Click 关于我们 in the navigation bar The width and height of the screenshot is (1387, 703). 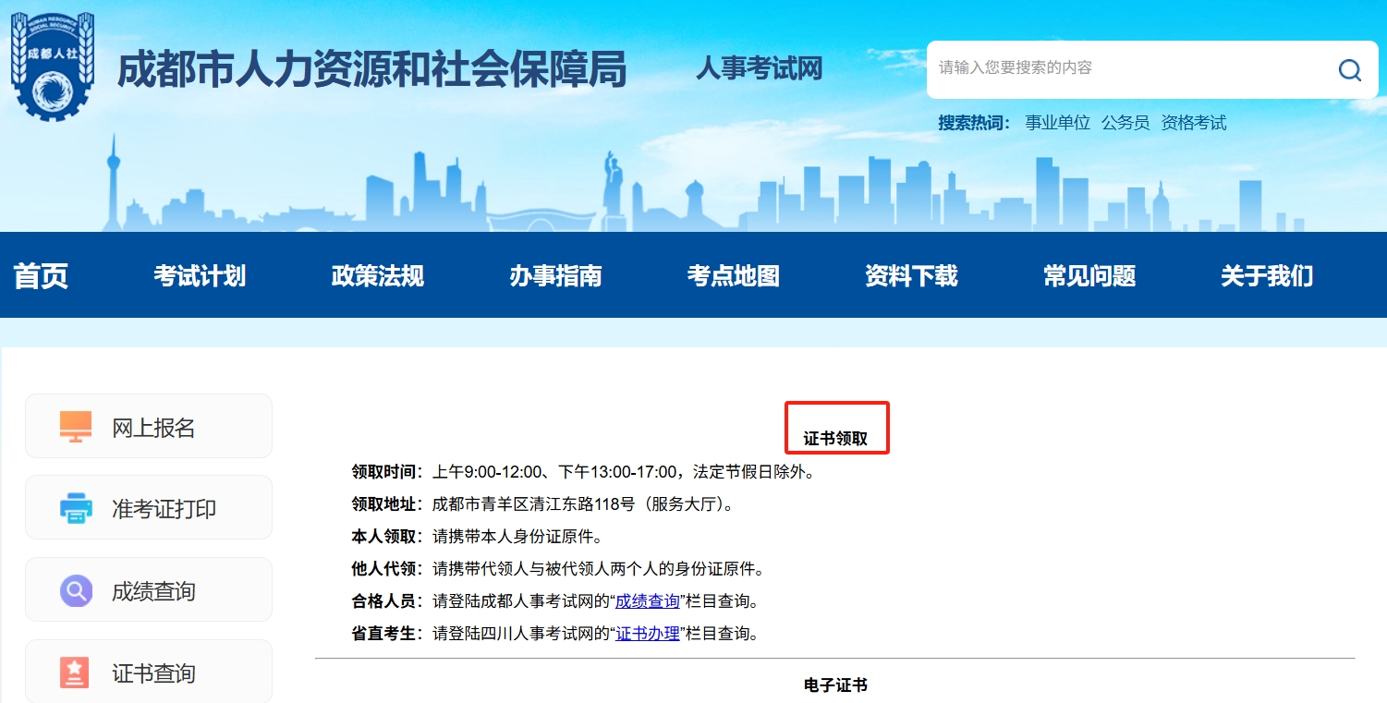pyautogui.click(x=1266, y=275)
